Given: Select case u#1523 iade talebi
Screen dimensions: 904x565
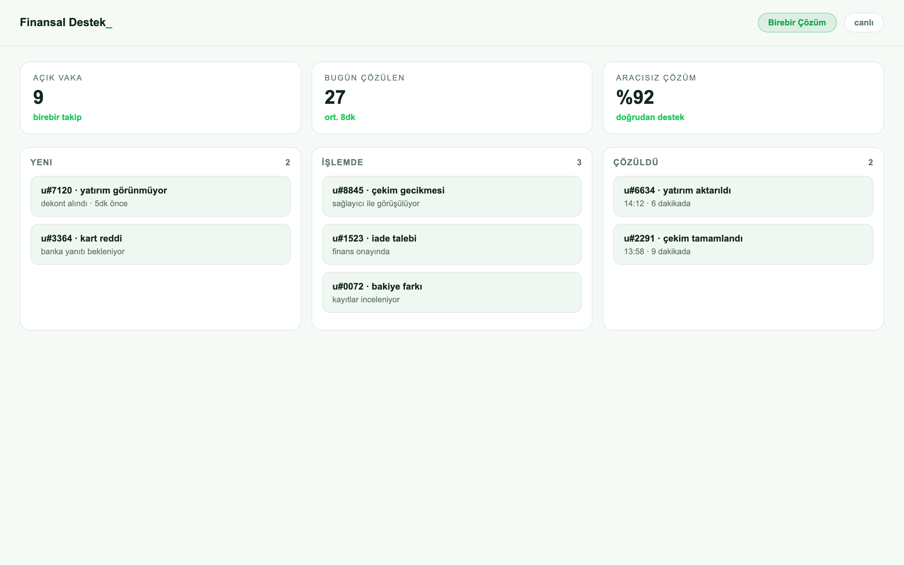Looking at the screenshot, I should (452, 244).
